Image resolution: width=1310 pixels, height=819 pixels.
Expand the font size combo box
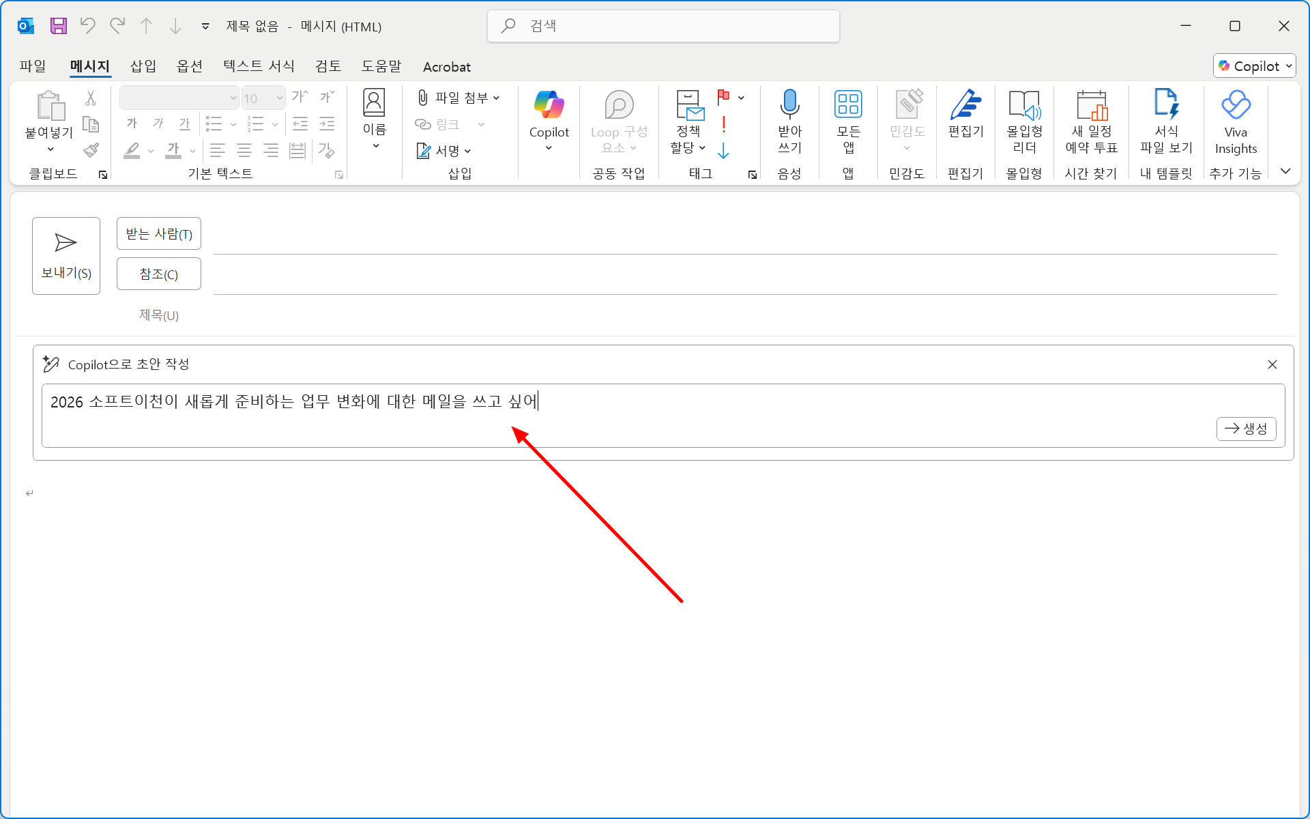click(x=280, y=98)
